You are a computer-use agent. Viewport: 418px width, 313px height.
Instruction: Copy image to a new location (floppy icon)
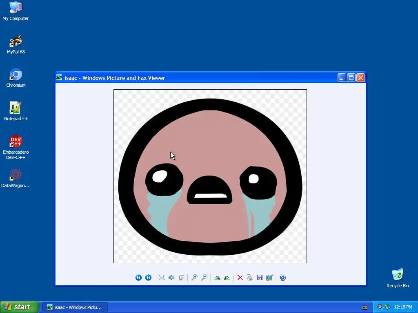tap(259, 278)
